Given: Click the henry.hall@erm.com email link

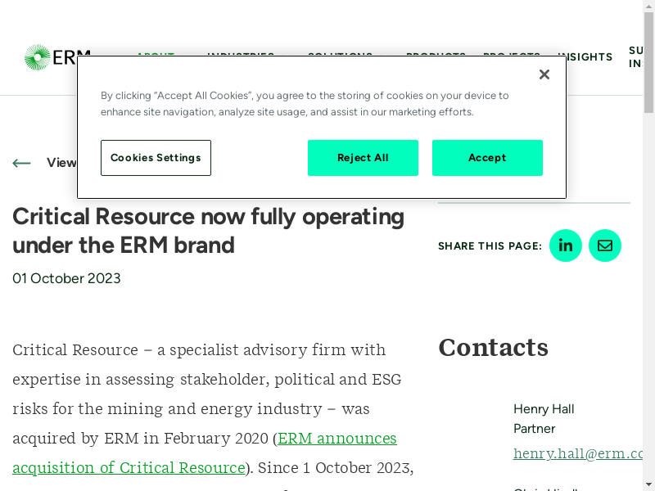Looking at the screenshot, I should [x=578, y=453].
